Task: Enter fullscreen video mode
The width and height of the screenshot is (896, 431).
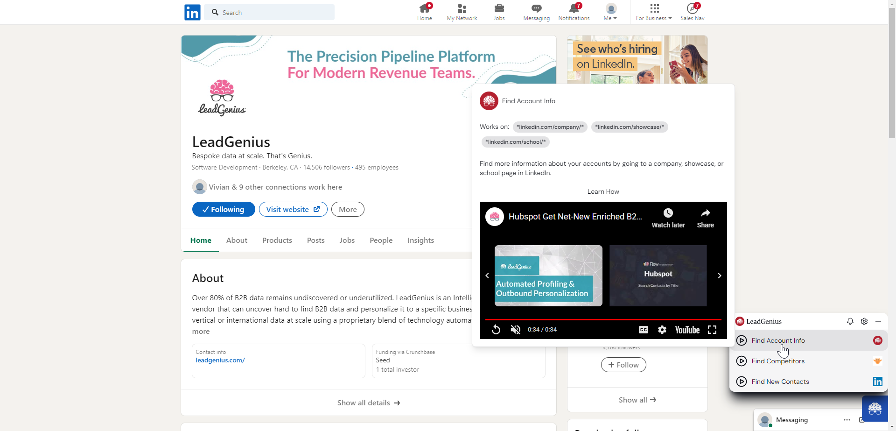Action: click(x=712, y=330)
